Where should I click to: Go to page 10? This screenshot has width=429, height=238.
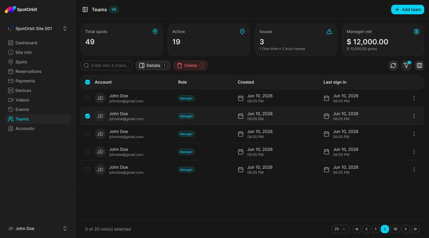tap(395, 229)
